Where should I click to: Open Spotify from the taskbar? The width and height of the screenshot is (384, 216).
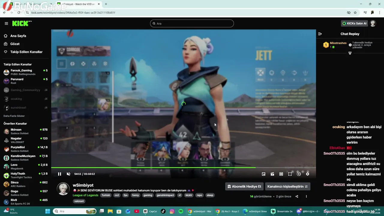coord(181,211)
